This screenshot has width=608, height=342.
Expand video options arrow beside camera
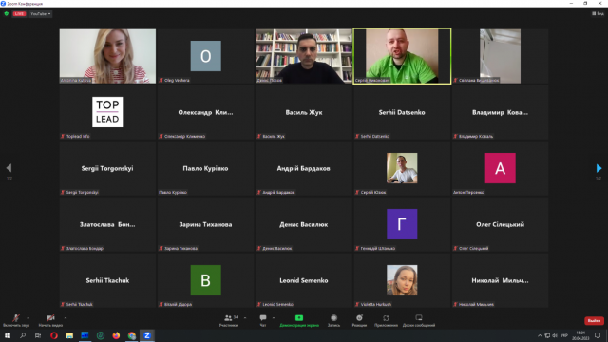pyautogui.click(x=66, y=318)
